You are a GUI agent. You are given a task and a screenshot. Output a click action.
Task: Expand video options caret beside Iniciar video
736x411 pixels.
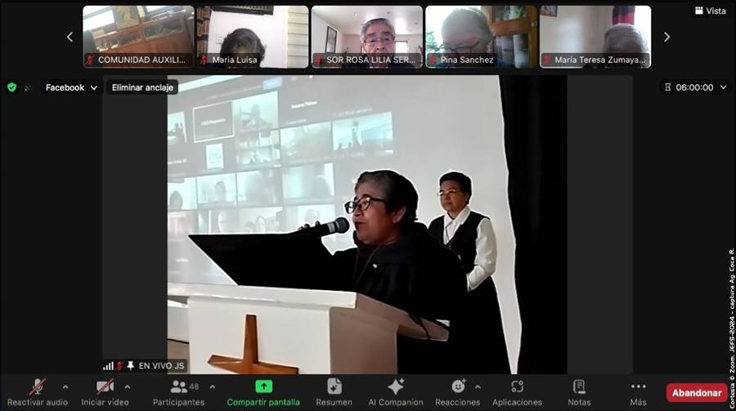point(128,387)
